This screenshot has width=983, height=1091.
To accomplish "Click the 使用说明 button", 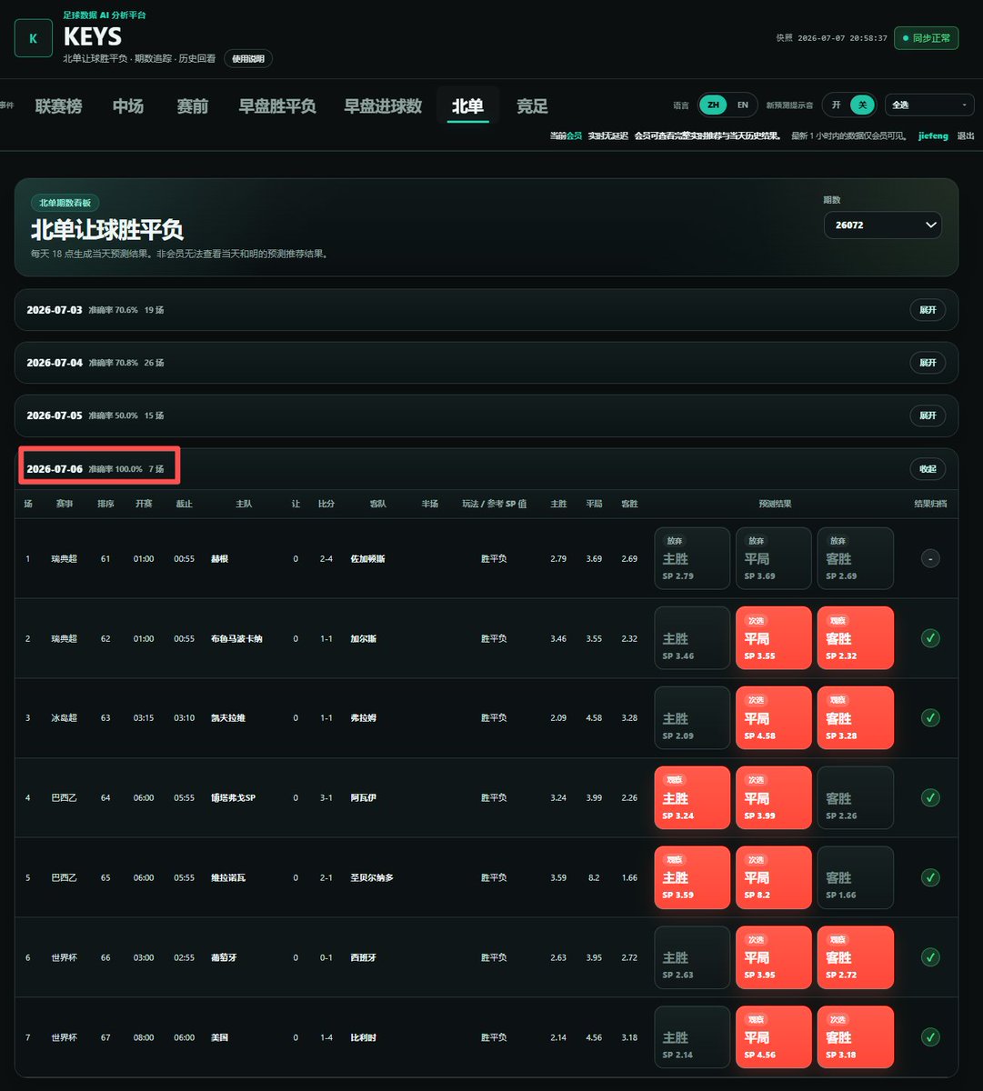I will (x=248, y=58).
